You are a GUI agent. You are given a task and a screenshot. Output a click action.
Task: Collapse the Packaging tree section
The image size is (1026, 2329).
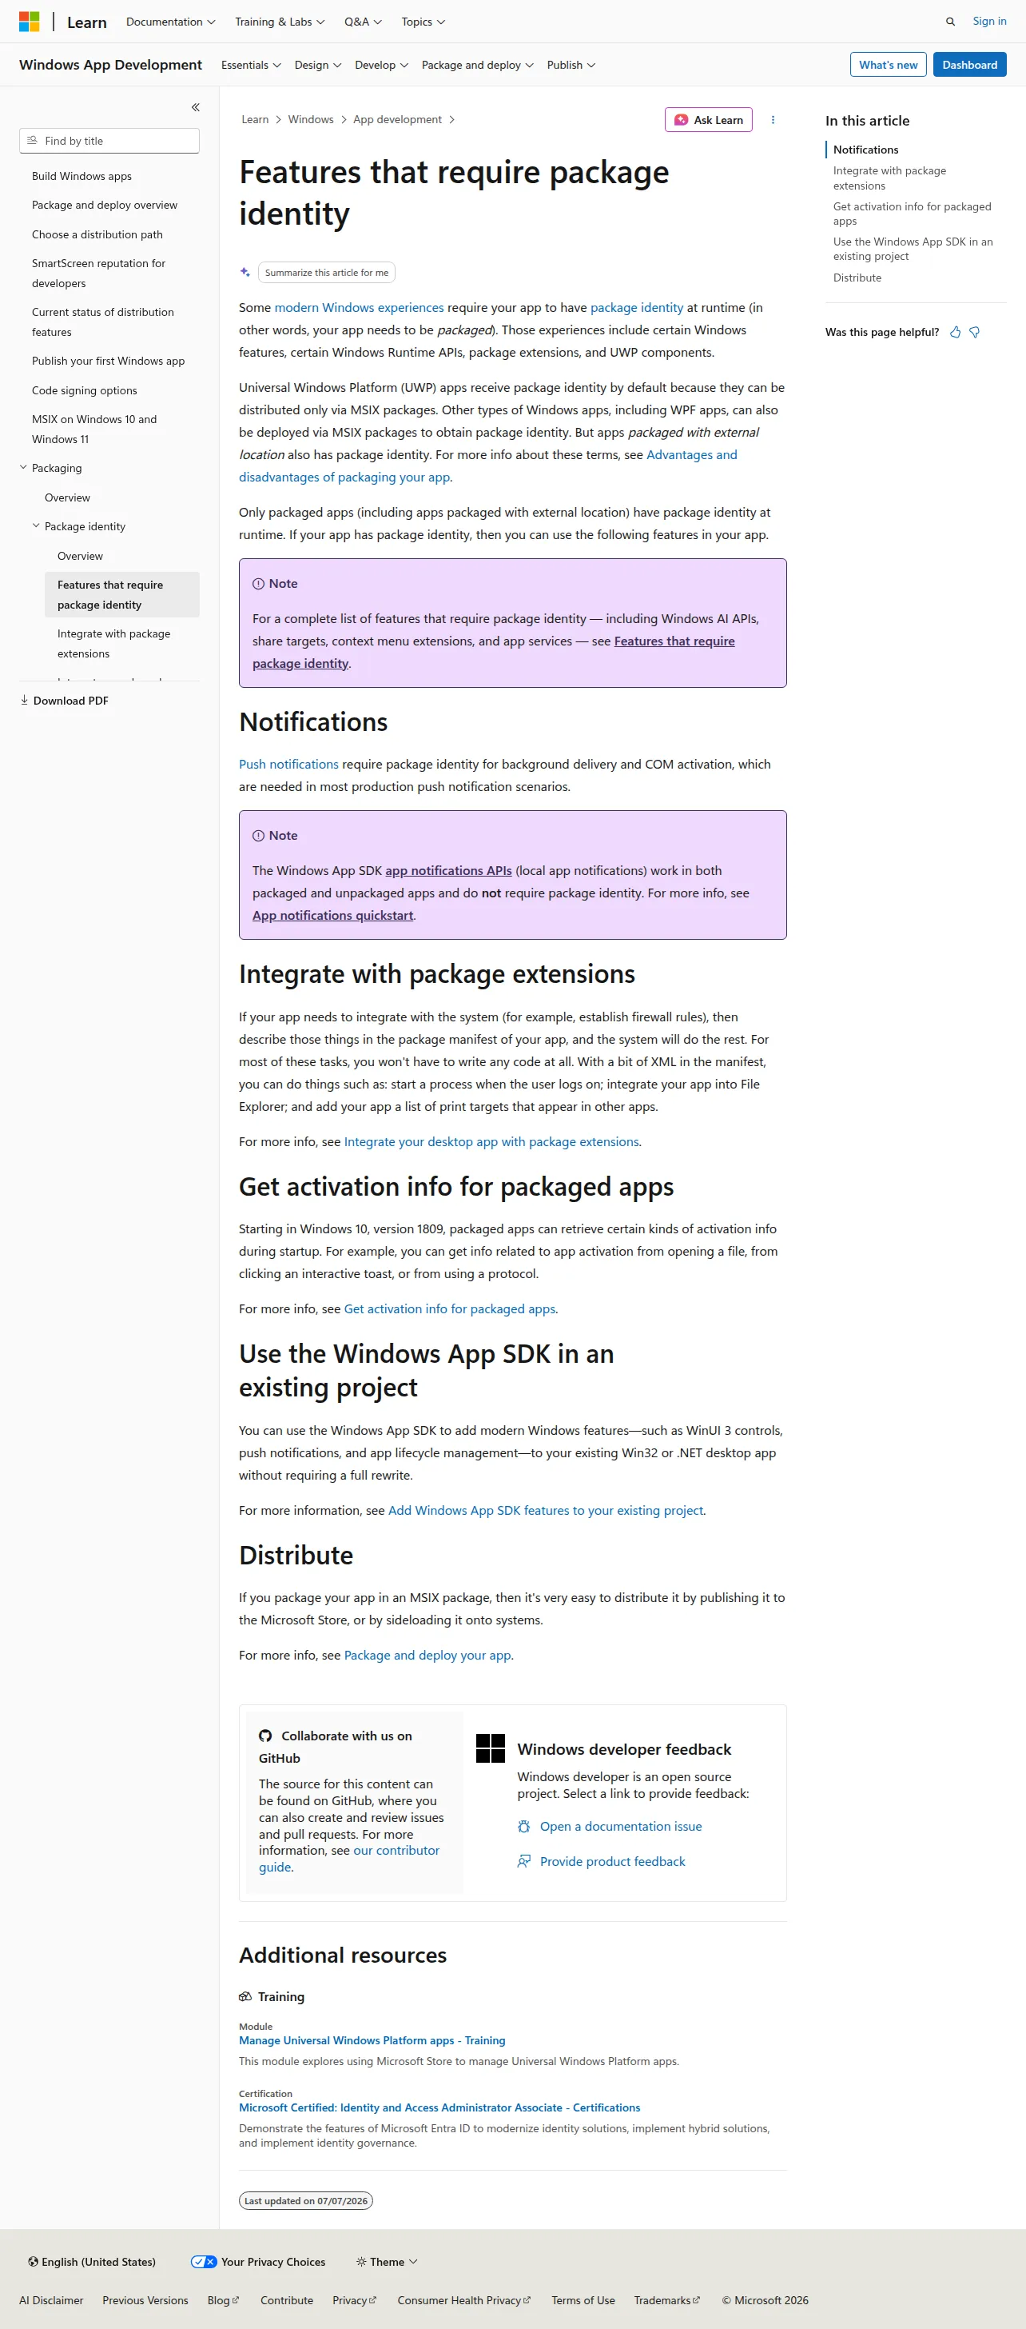pyautogui.click(x=23, y=469)
